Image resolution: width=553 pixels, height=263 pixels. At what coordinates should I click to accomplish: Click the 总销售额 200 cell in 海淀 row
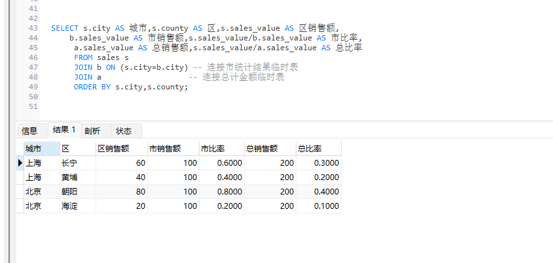click(x=270, y=206)
